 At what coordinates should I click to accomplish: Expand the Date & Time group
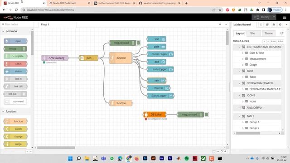click(243, 53)
